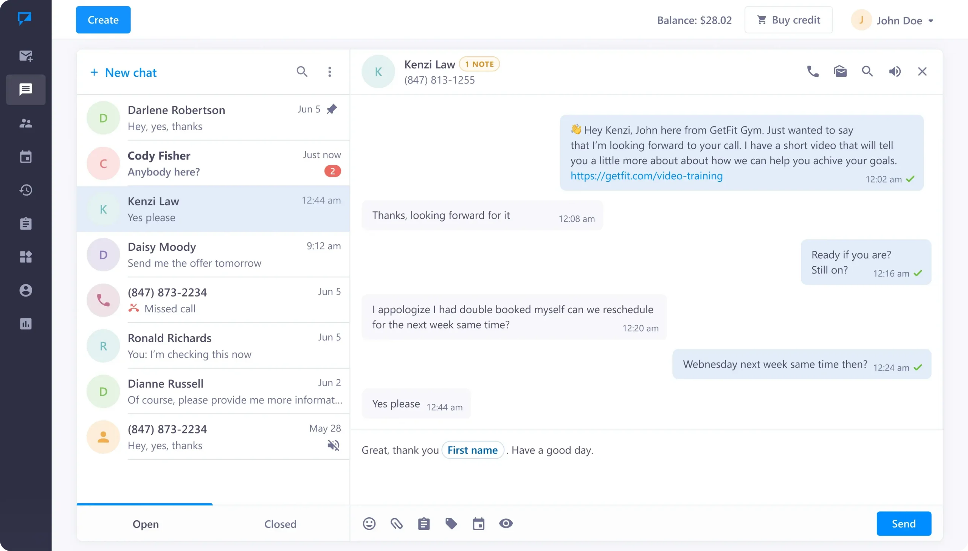Viewport: 968px width, 551px height.
Task: Select the tag/label icon in toolbar
Action: 451,524
